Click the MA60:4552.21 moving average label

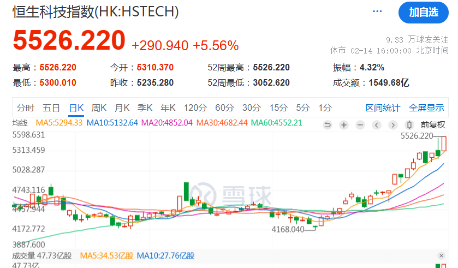coord(276,123)
